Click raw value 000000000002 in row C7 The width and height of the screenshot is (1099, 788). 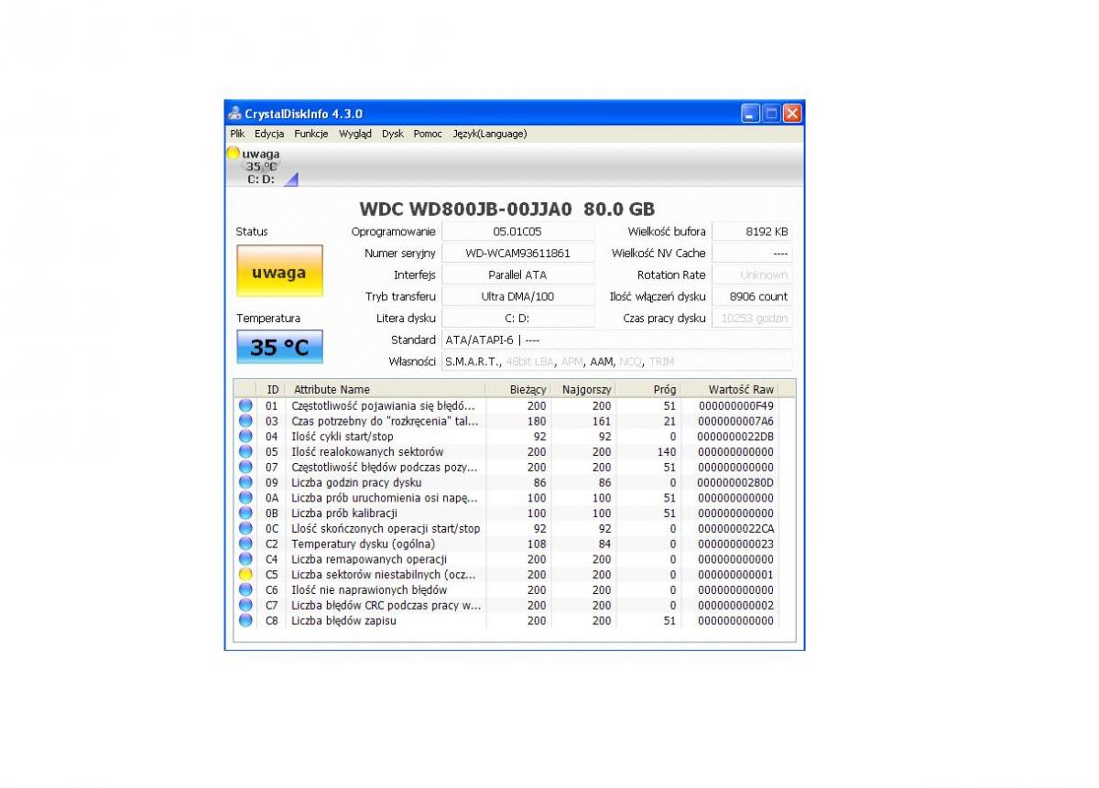click(x=735, y=605)
